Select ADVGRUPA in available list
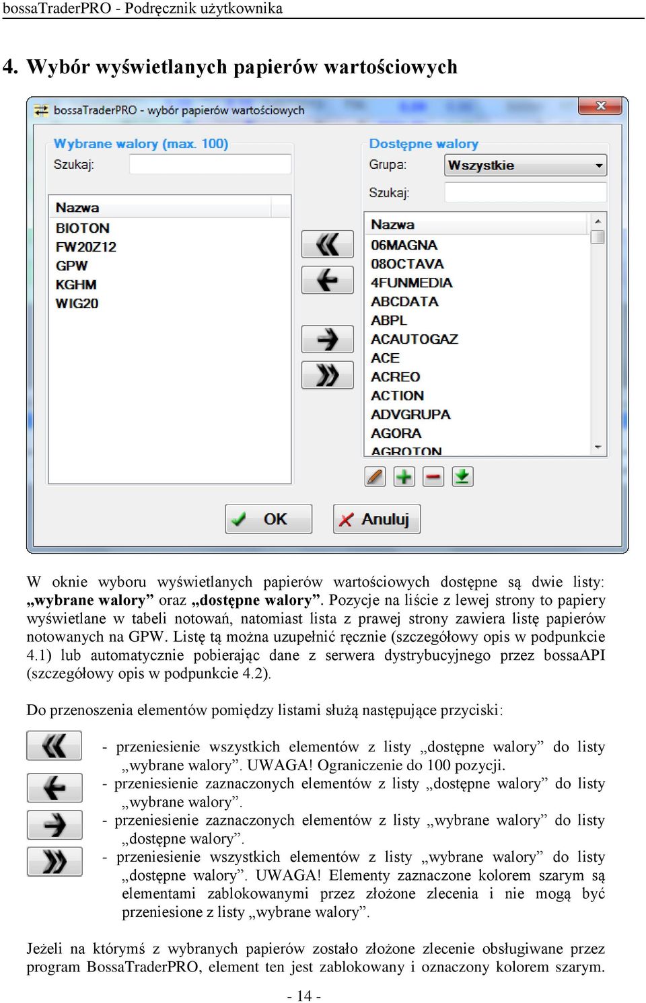The width and height of the screenshot is (646, 1003). pos(410,414)
